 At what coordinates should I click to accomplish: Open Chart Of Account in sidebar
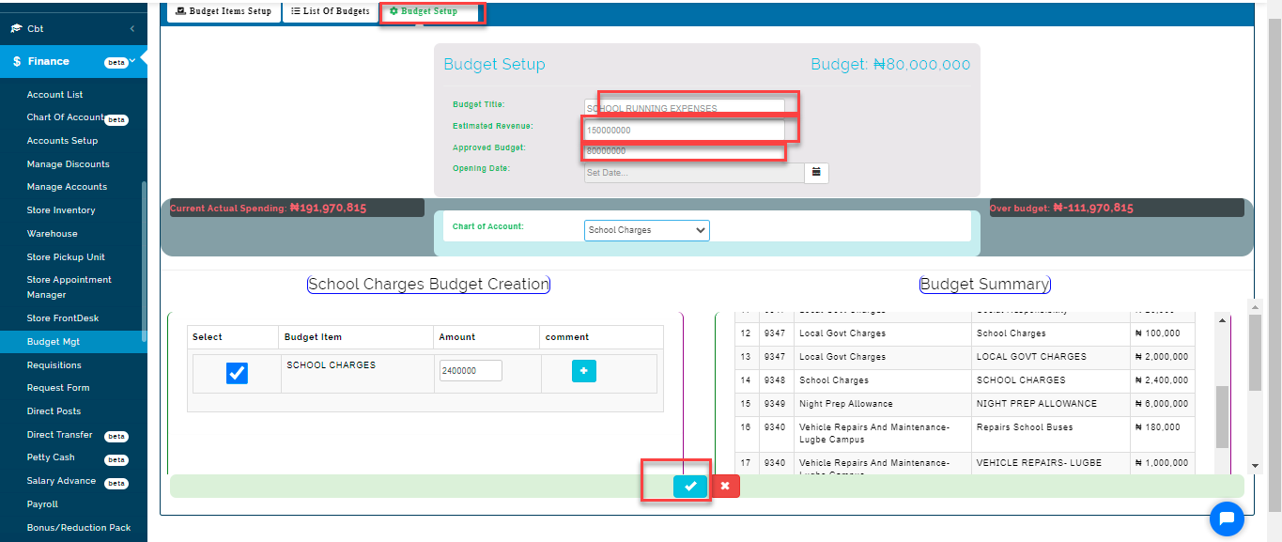pos(66,117)
